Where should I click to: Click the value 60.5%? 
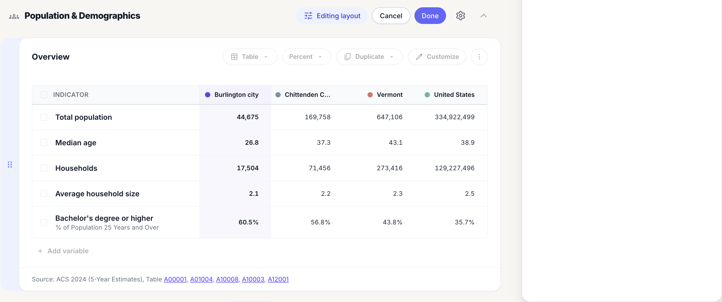click(x=248, y=222)
